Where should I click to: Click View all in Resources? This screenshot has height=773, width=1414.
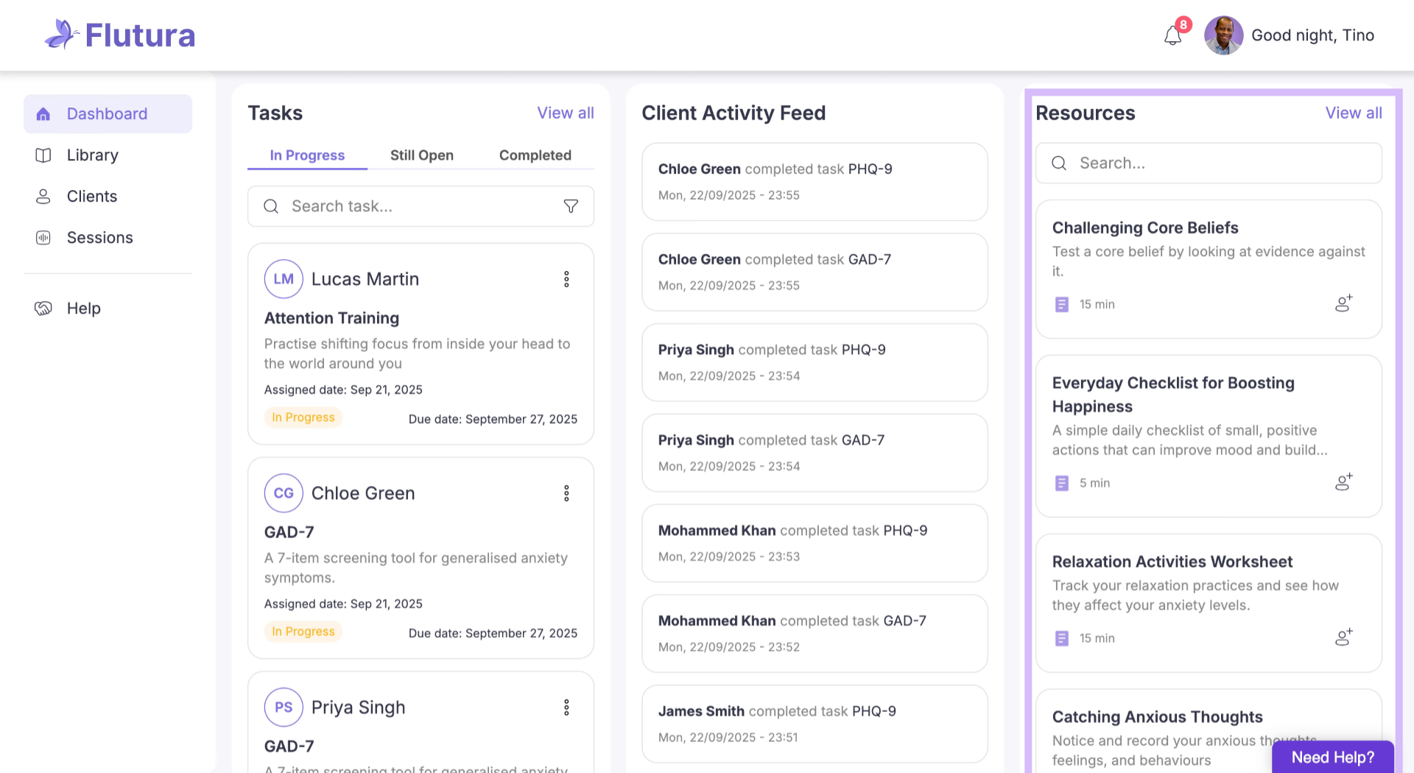tap(1354, 113)
